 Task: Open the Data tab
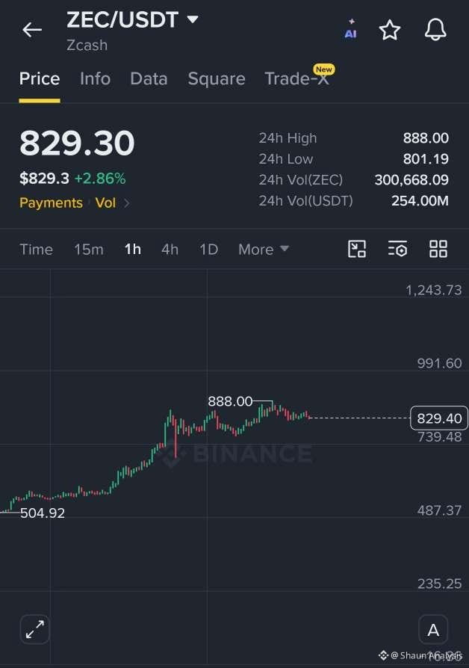pos(149,78)
